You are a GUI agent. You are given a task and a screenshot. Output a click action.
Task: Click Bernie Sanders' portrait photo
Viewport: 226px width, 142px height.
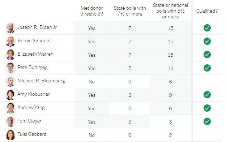coord(10,41)
